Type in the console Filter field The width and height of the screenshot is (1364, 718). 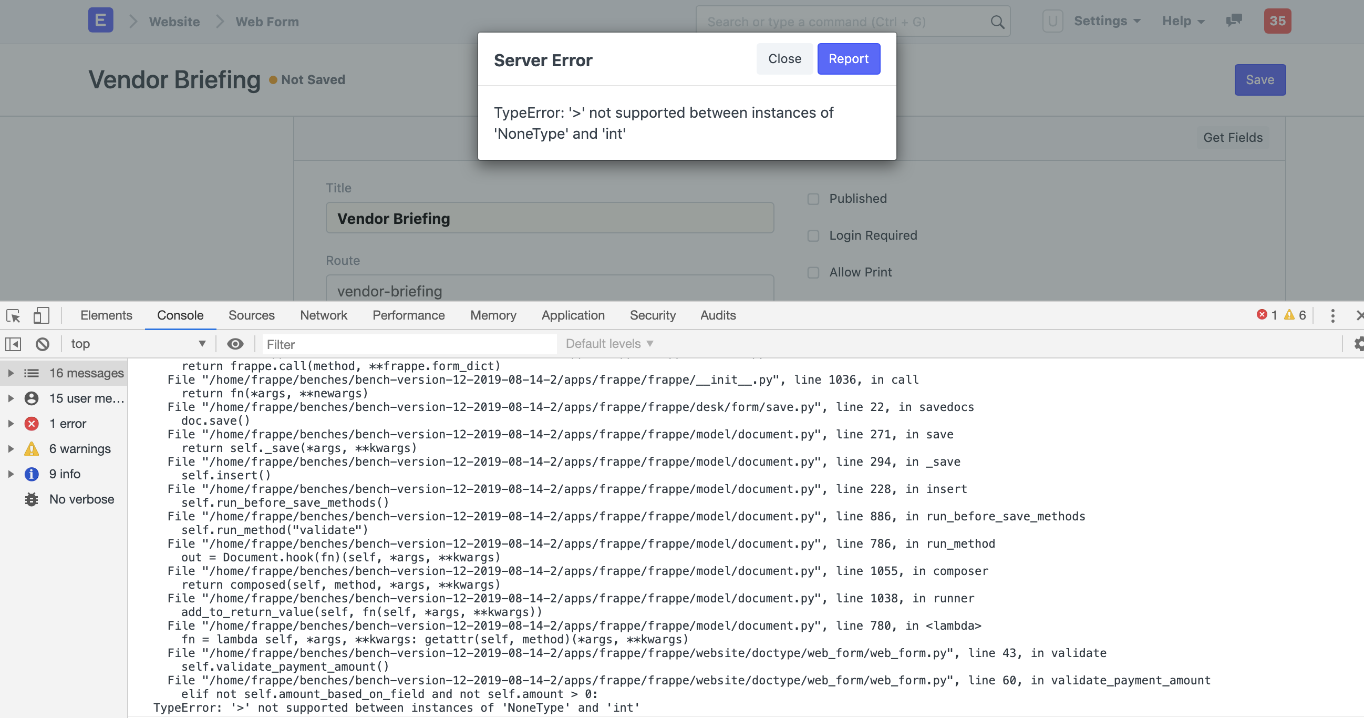tap(408, 344)
